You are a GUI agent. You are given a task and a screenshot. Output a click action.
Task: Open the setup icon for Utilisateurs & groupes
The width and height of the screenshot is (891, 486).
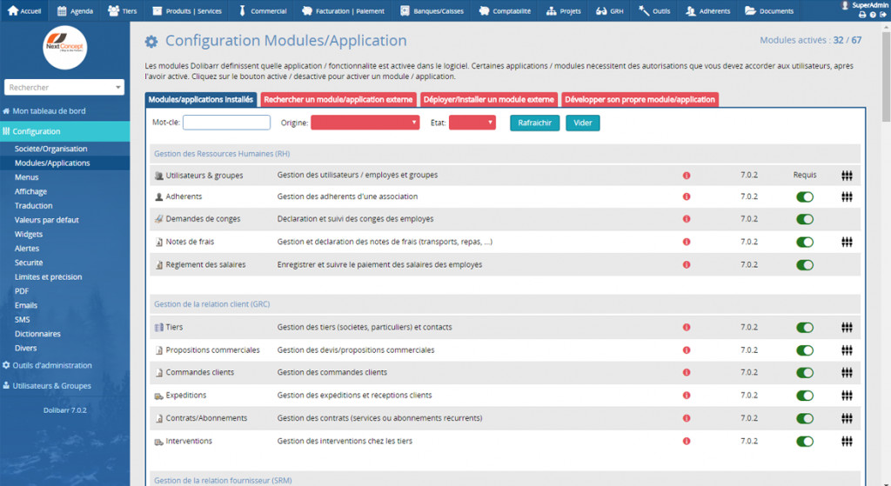coord(846,175)
